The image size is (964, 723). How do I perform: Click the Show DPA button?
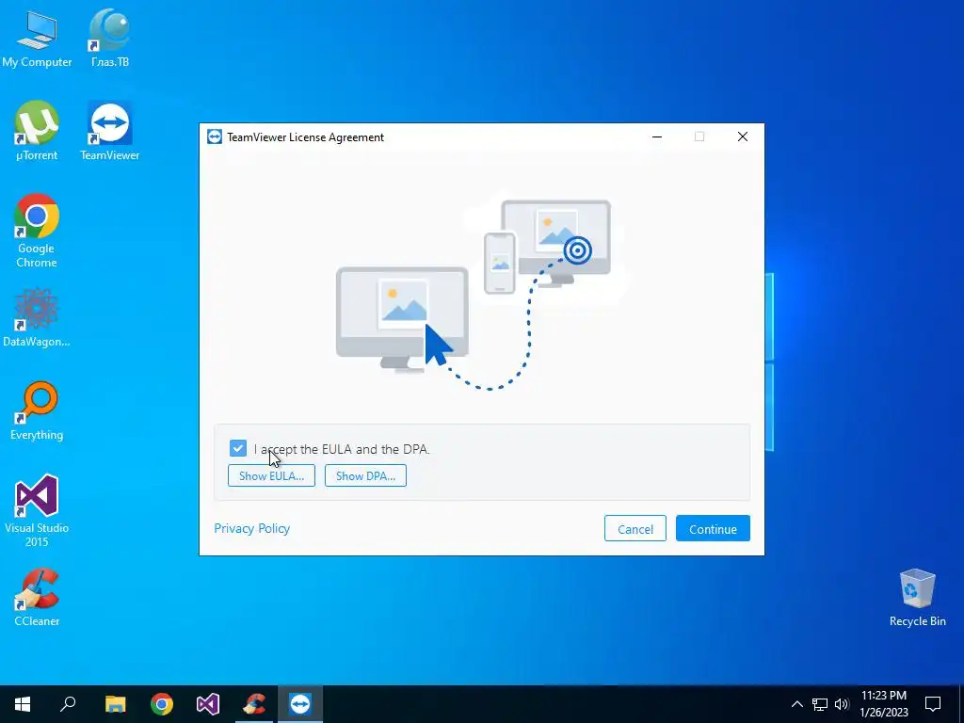(365, 475)
